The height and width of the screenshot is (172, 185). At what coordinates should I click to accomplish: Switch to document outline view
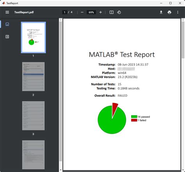point(7,37)
